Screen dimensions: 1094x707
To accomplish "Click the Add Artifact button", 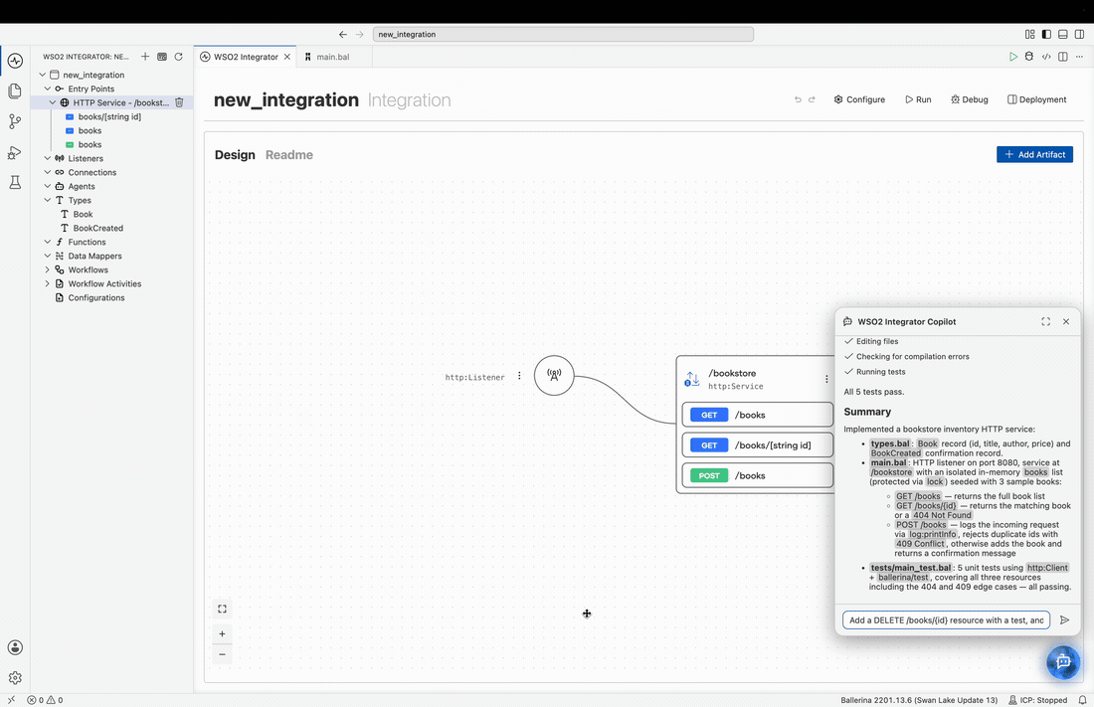I will click(1034, 154).
